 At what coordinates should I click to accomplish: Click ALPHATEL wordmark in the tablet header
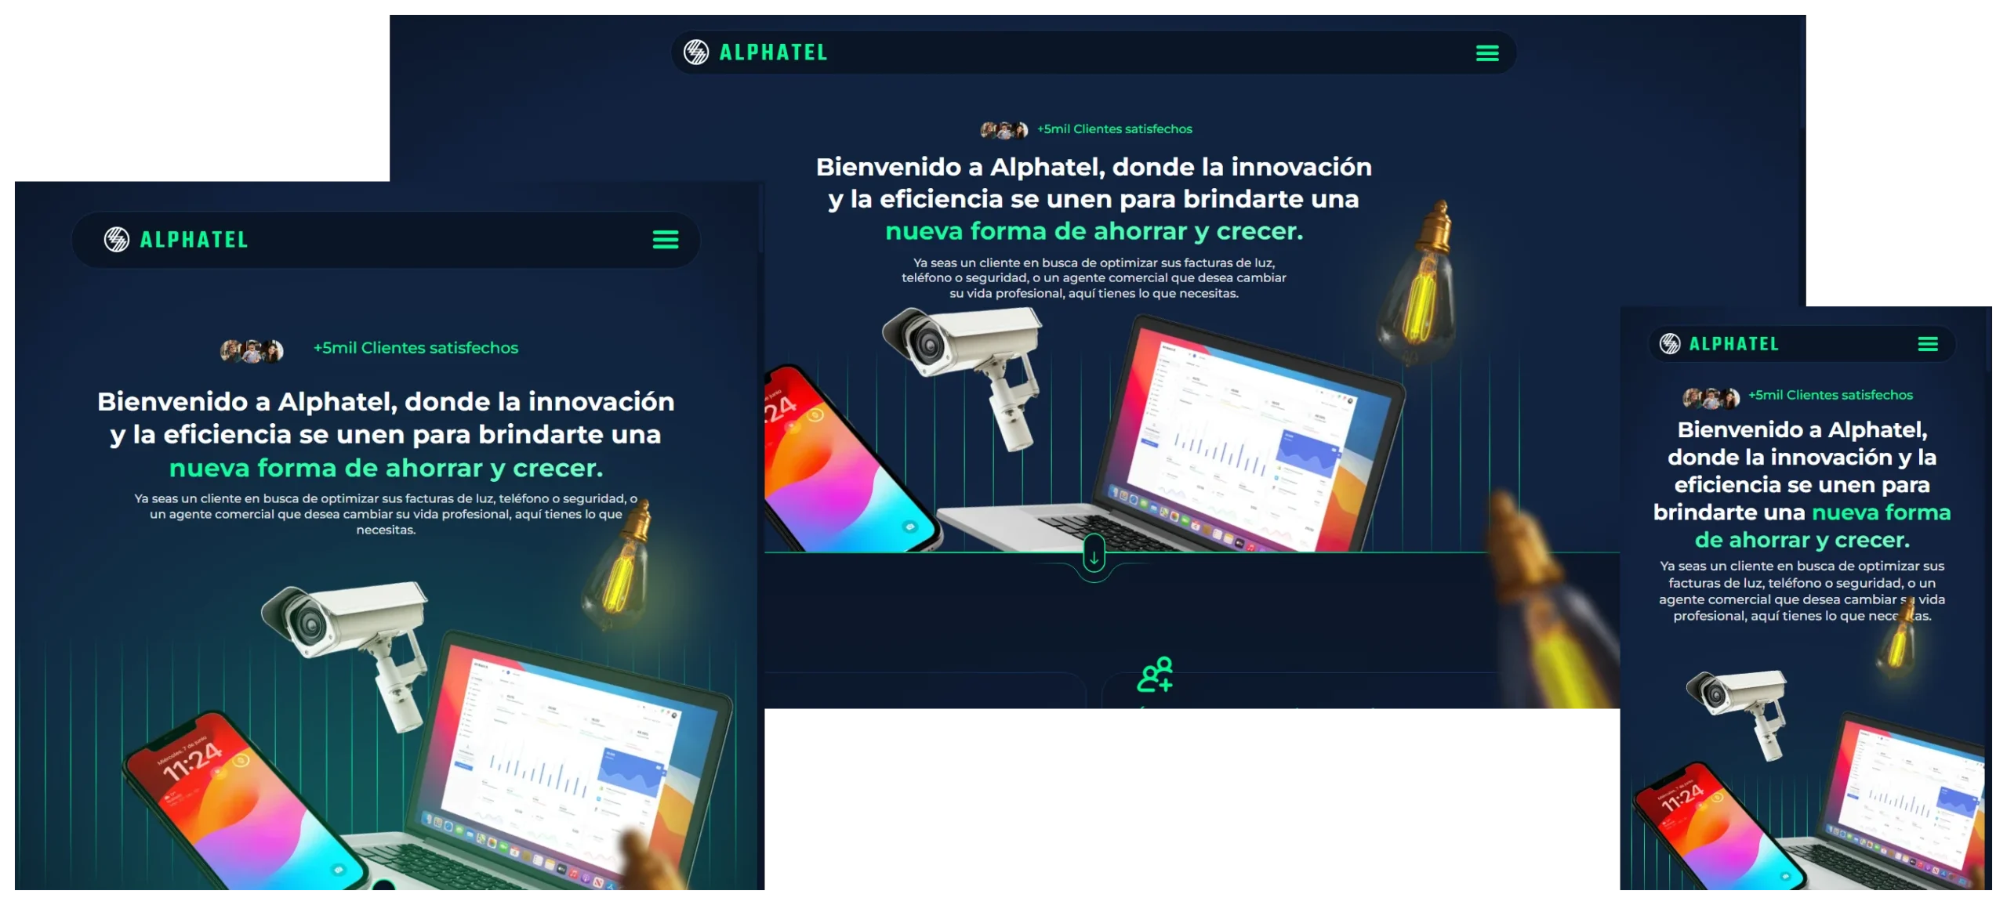click(194, 240)
